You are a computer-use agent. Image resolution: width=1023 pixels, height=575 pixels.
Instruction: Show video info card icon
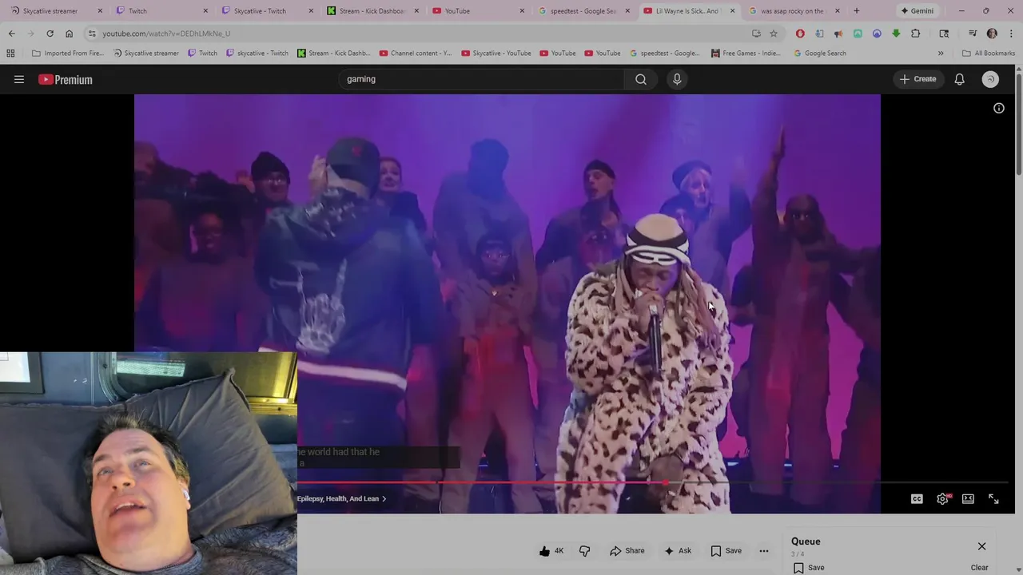point(999,108)
